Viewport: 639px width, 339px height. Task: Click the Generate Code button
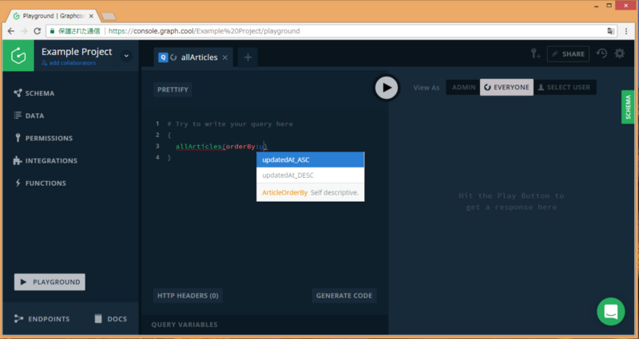tap(344, 296)
